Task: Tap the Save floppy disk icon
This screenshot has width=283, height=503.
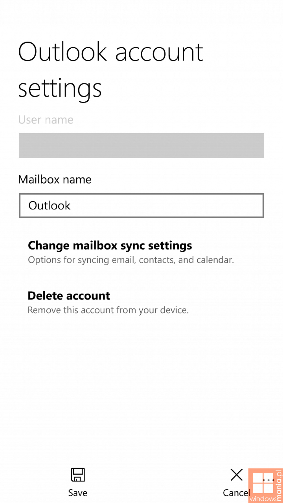Action: pos(78,475)
